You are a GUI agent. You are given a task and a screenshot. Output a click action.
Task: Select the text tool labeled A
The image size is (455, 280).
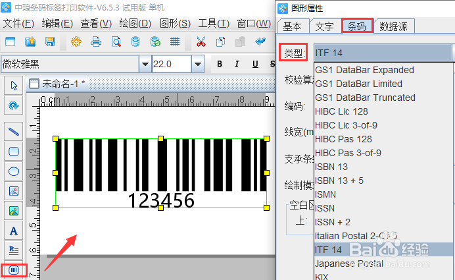(14, 231)
